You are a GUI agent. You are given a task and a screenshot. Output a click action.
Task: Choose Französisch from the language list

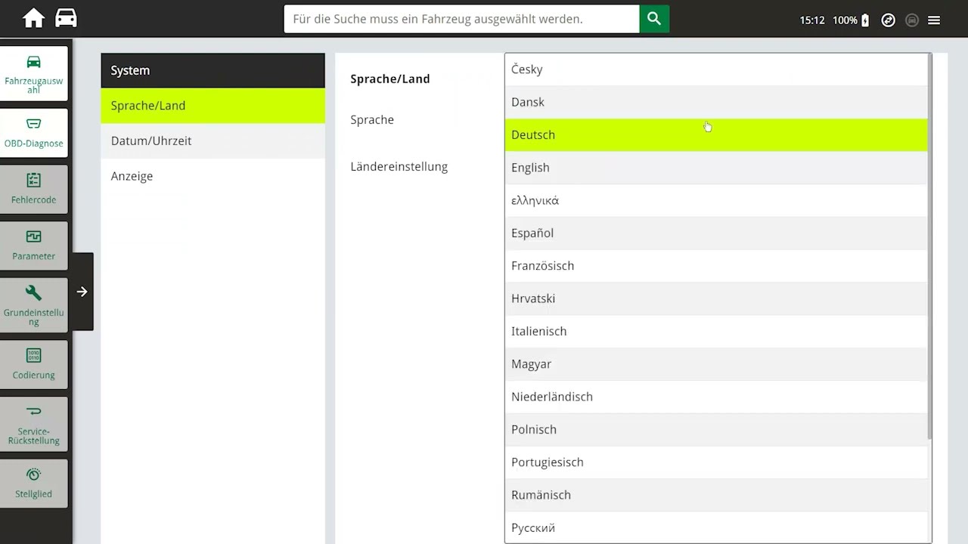click(716, 266)
